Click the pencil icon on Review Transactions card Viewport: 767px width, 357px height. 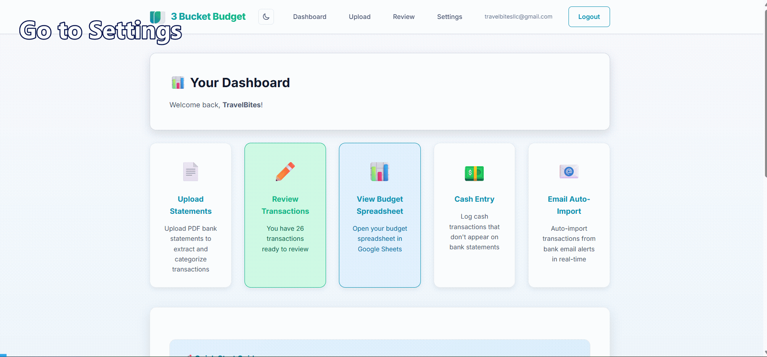[285, 171]
